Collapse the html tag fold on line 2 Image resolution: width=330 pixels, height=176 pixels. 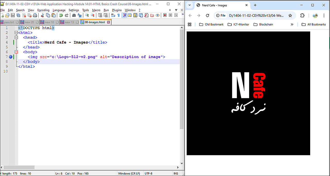(x=16, y=33)
